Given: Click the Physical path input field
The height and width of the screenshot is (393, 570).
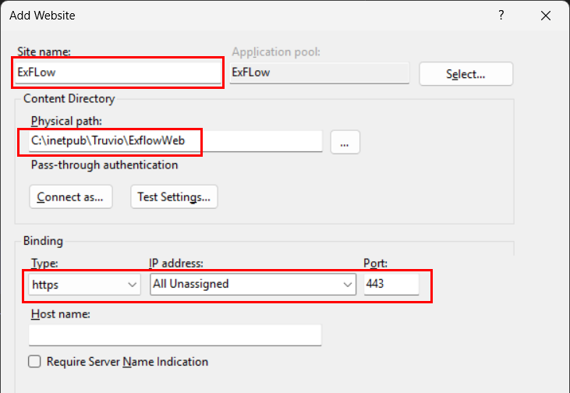Looking at the screenshot, I should [x=175, y=141].
